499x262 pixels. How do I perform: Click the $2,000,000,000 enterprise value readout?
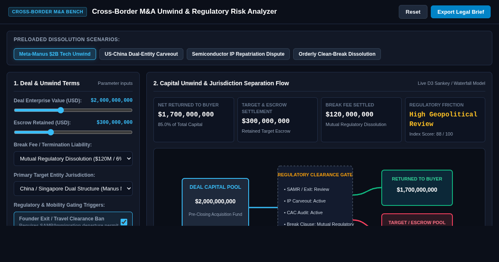point(112,100)
